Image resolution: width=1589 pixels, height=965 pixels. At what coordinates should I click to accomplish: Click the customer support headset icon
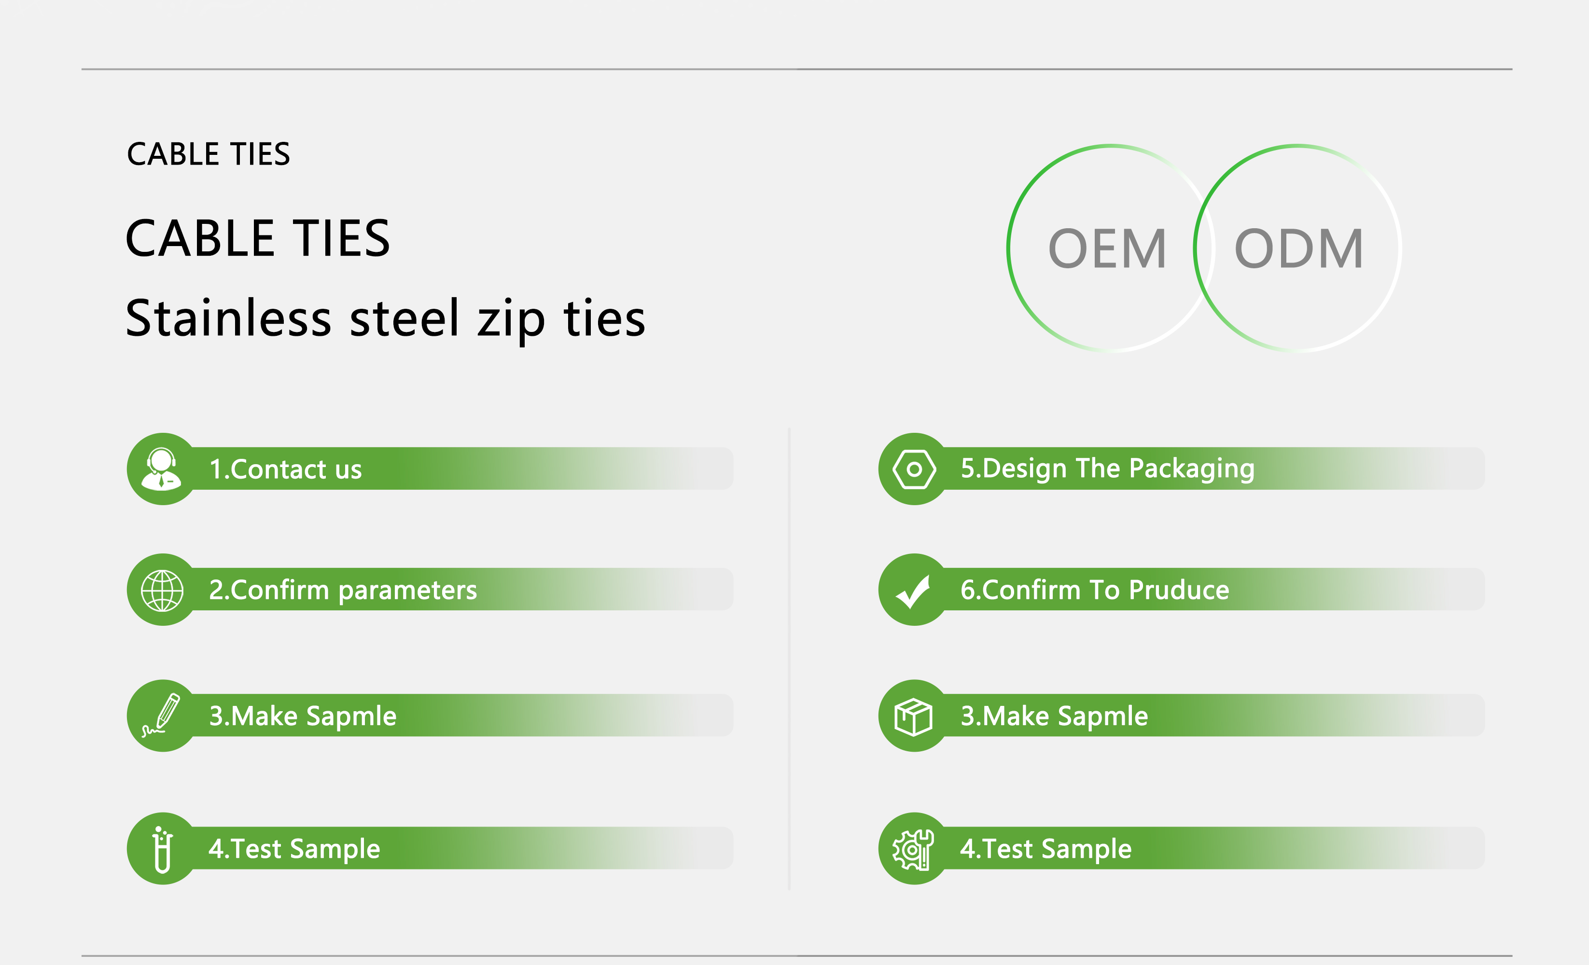(161, 469)
